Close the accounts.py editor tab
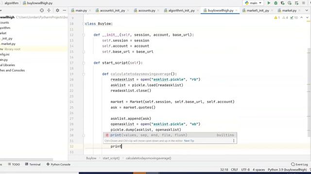This screenshot has height=174, width=311. 158,11
